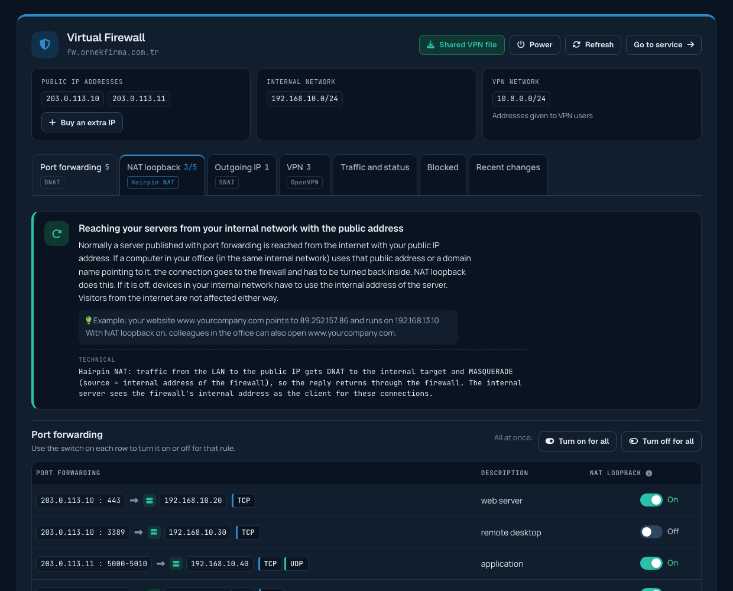Click the application description
The image size is (733, 591).
[x=502, y=564]
